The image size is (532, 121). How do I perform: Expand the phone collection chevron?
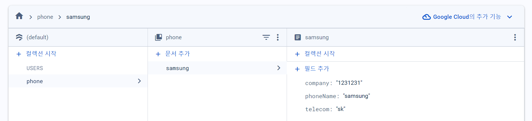click(x=139, y=81)
